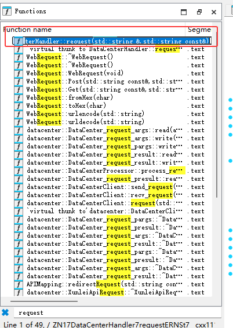
Task: Click the function icon beside WebRequest::urlencode
Action: point(19,114)
